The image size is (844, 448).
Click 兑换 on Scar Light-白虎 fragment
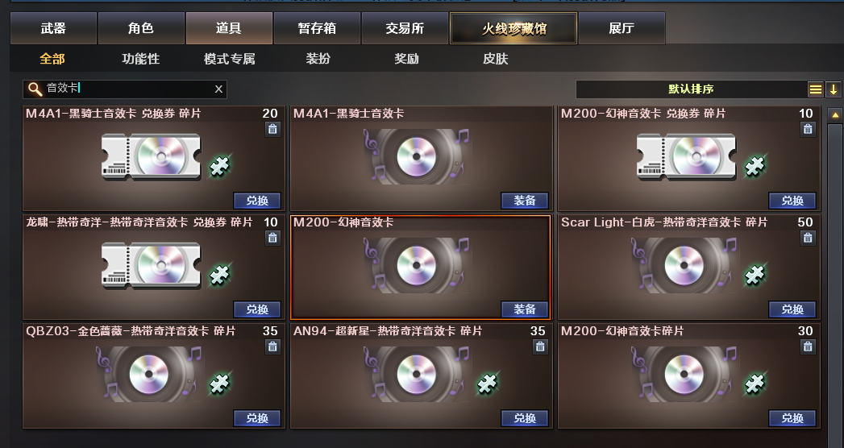pos(792,309)
